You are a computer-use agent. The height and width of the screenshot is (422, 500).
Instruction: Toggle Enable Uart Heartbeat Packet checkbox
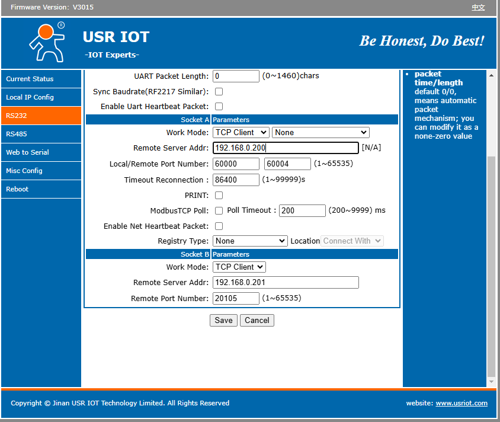(x=219, y=107)
